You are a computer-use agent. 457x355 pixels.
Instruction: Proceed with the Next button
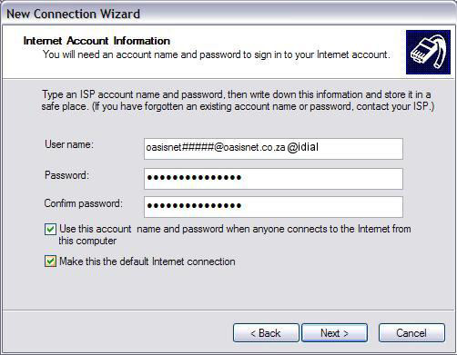(x=334, y=333)
